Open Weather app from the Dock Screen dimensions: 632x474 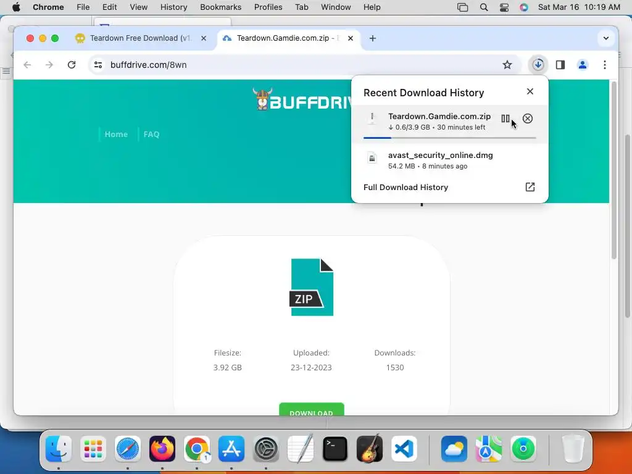[454, 449]
